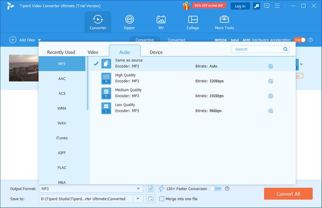Switch to Device tab

(156, 52)
